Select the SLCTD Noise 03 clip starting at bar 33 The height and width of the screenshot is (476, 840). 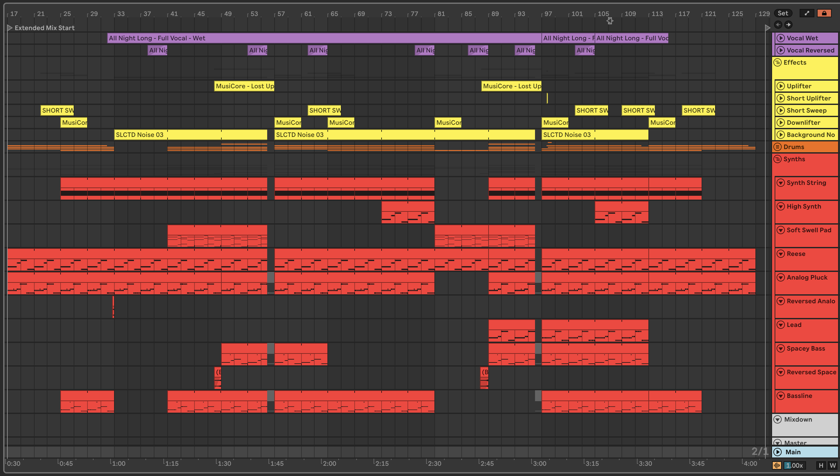pyautogui.click(x=191, y=134)
